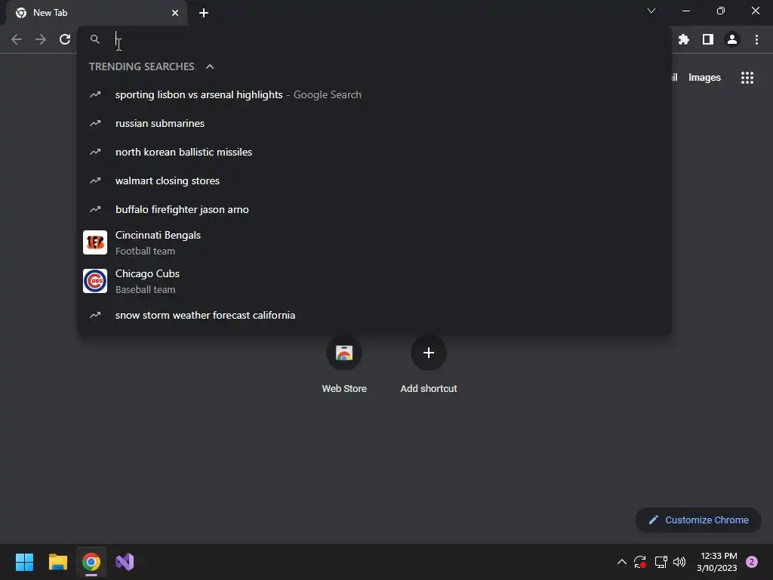Screen dimensions: 773x580
Task: Open Chrome's three-dot menu
Action: 756,39
